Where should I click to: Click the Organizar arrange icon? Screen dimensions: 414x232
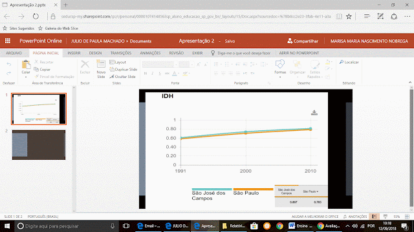click(298, 64)
